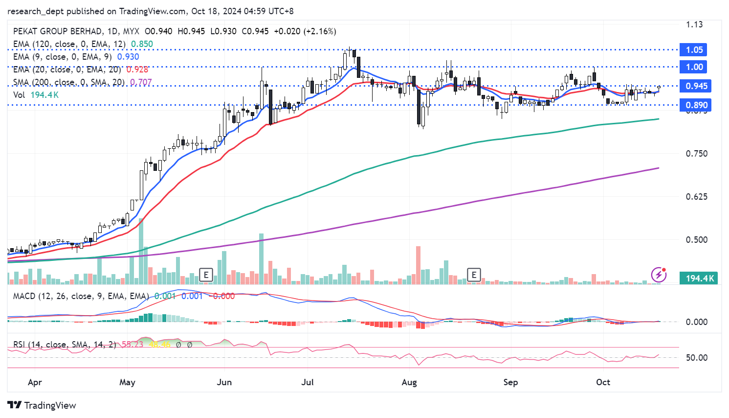This screenshot has width=729, height=418.
Task: Click the earnings E marker in mid-August
Action: (473, 275)
